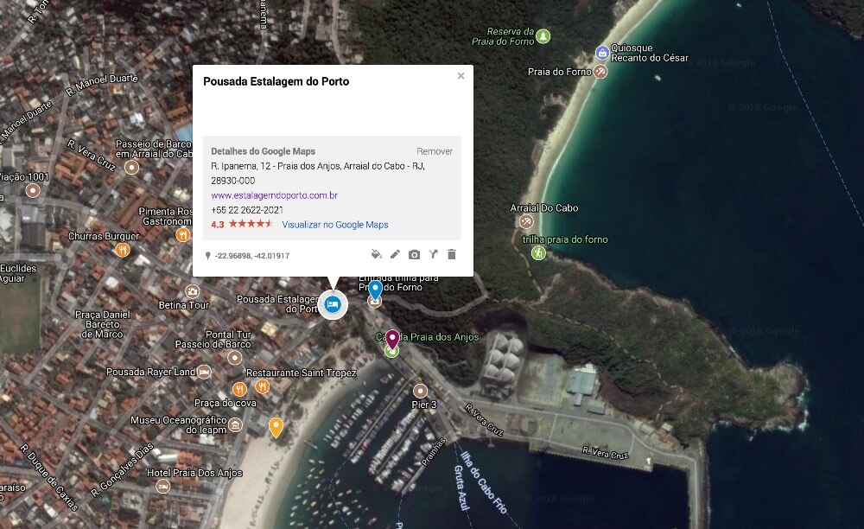The width and height of the screenshot is (864, 529).
Task: Click the Praça Daniel Barreto de Marco label
Action: click(x=103, y=324)
